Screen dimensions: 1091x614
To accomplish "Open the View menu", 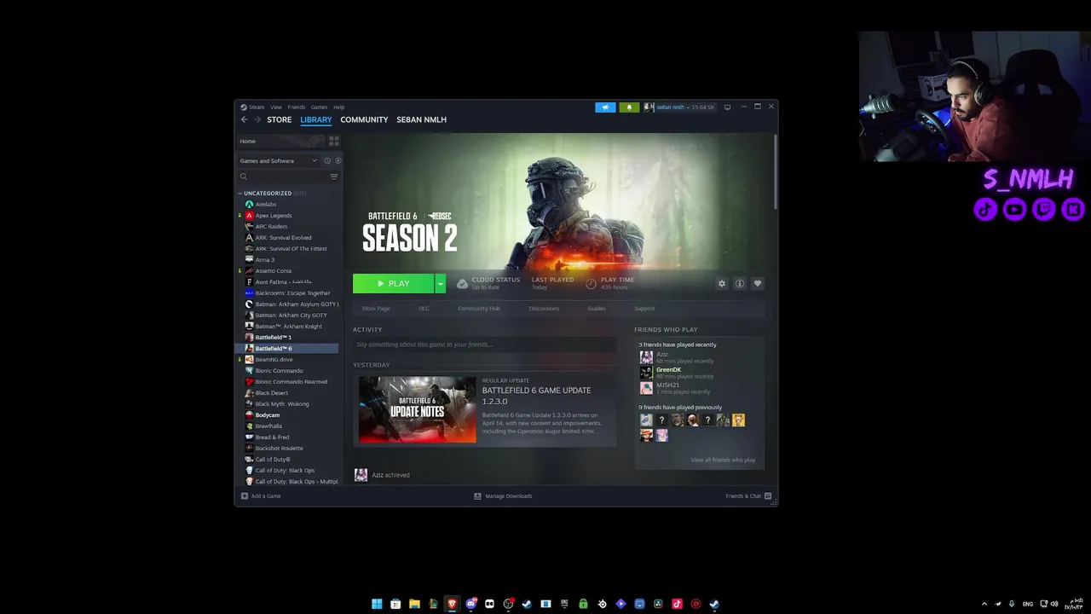I will tap(276, 107).
